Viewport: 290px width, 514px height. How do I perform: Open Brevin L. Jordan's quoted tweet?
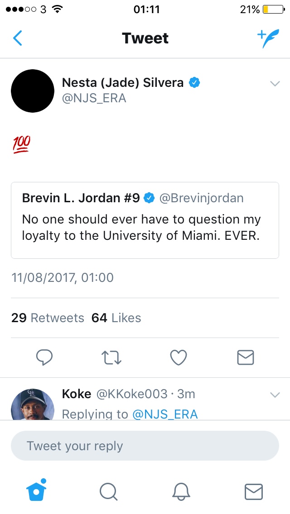click(x=145, y=220)
